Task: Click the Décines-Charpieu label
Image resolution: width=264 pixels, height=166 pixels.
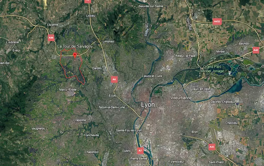Action: pyautogui.click(x=222, y=102)
